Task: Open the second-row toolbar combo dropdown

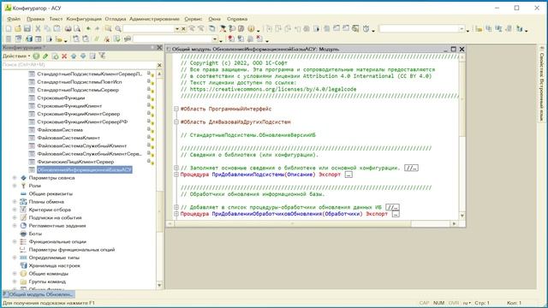Action: tap(215, 38)
